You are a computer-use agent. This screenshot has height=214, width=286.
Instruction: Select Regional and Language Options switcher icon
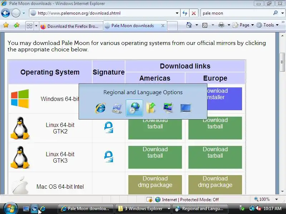tap(134, 108)
